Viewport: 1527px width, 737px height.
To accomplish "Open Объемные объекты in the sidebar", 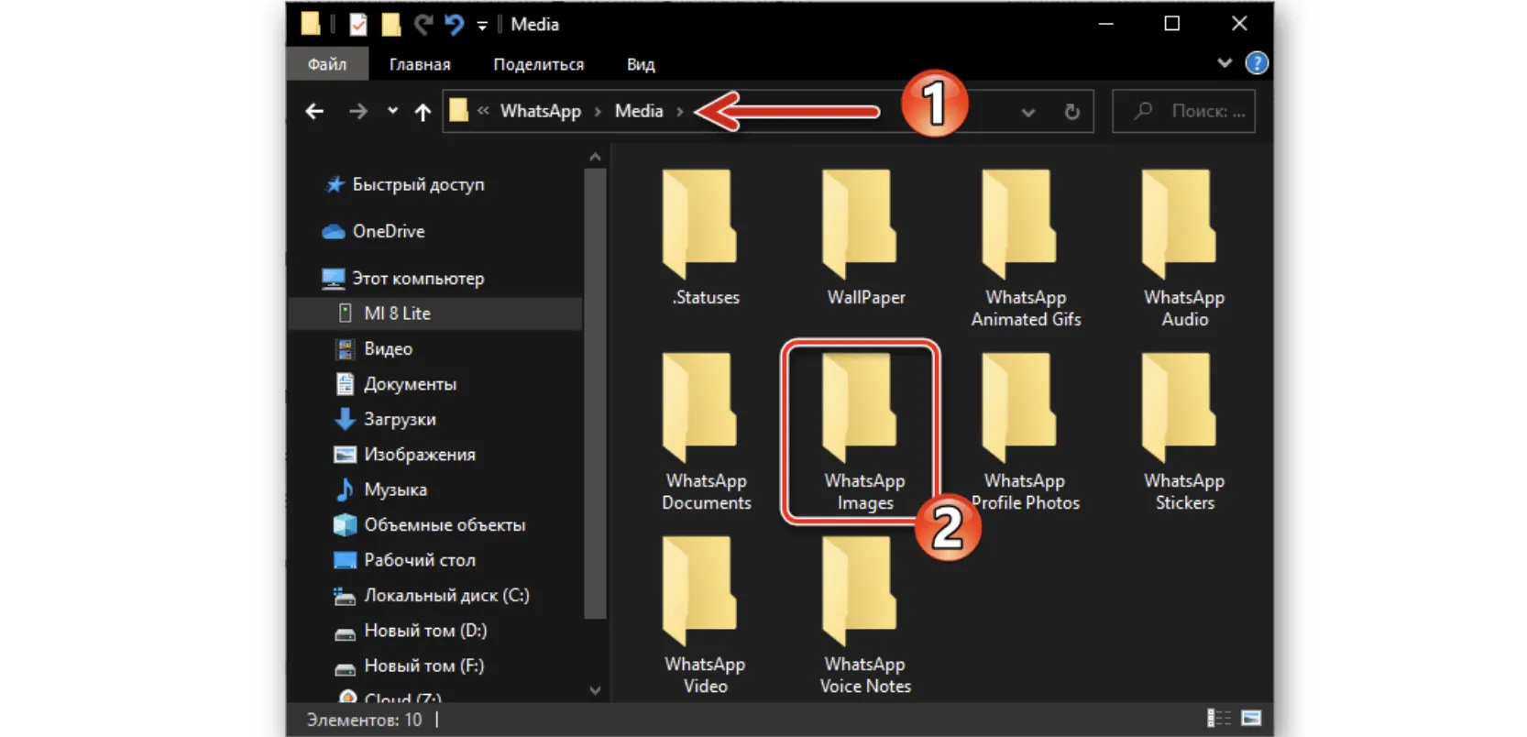I will click(430, 525).
